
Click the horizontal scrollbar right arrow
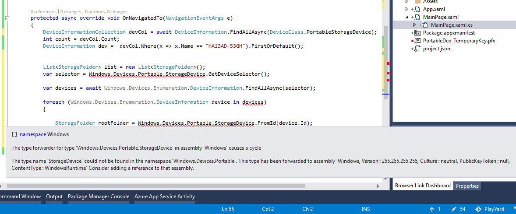click(378, 186)
